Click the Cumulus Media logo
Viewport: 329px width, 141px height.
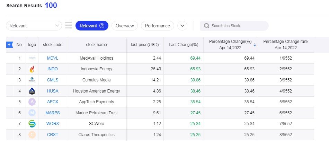click(x=32, y=80)
